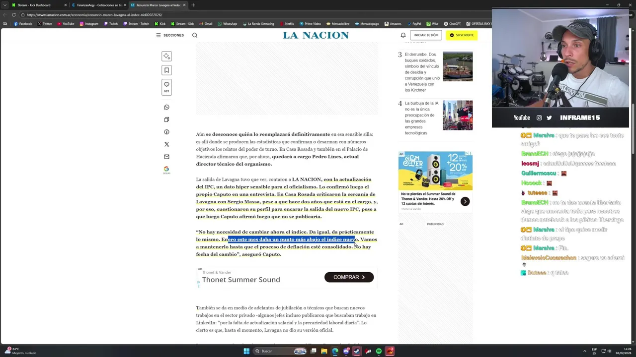This screenshot has width=636, height=357.
Task: Open the Facebook bookmark
Action: 23,24
